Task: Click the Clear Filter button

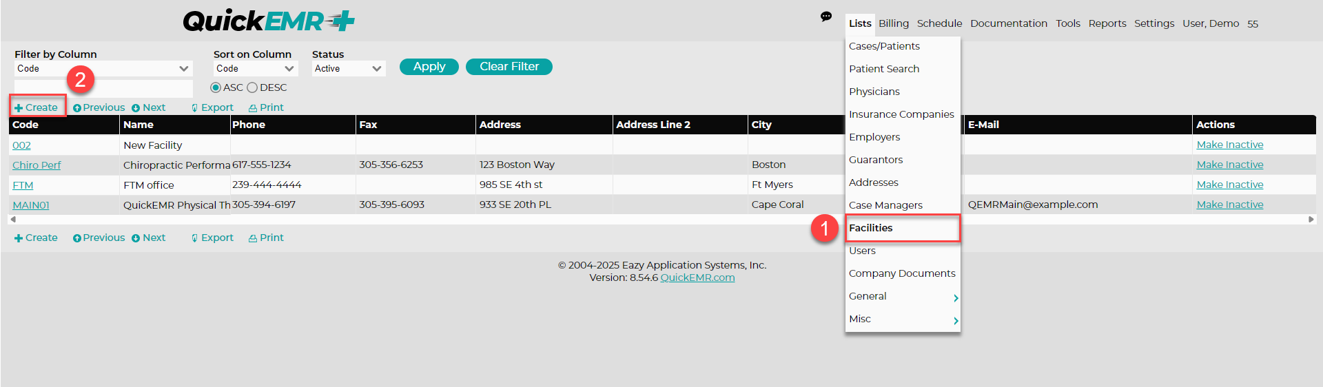Action: pos(509,67)
